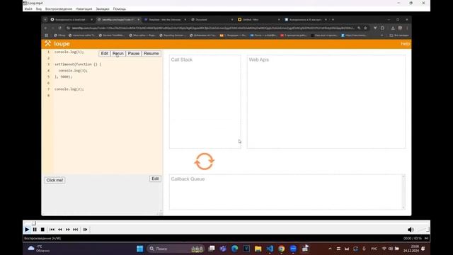Click code line 'console.log(2);'
453x255 pixels.
(69, 89)
